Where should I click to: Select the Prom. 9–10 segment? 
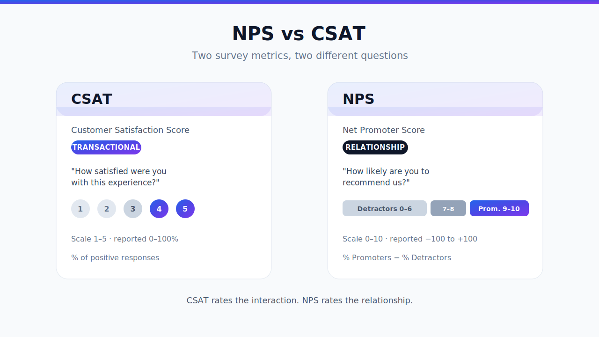[x=499, y=208]
